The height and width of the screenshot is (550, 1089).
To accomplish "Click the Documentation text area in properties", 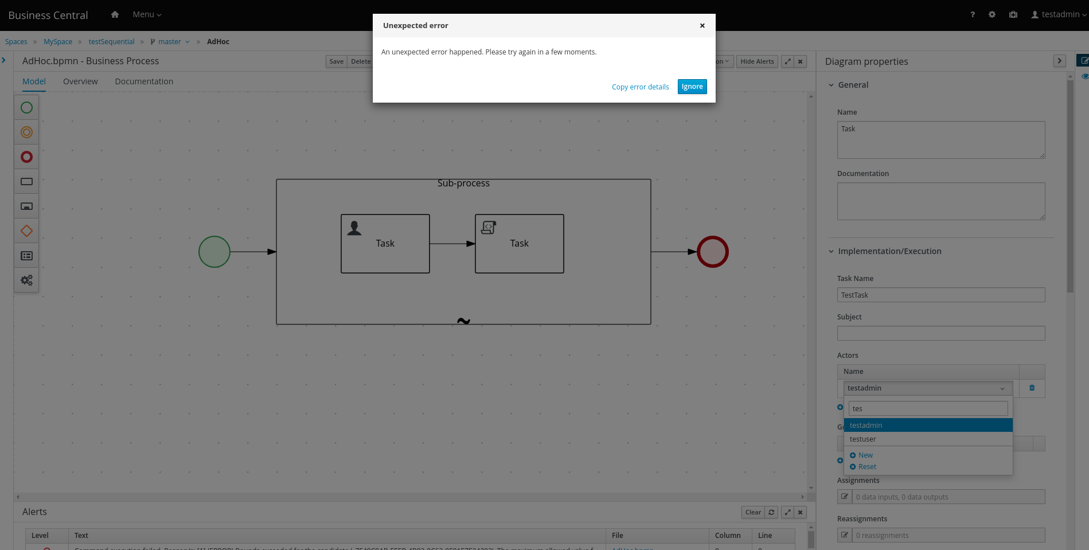I will [x=941, y=201].
